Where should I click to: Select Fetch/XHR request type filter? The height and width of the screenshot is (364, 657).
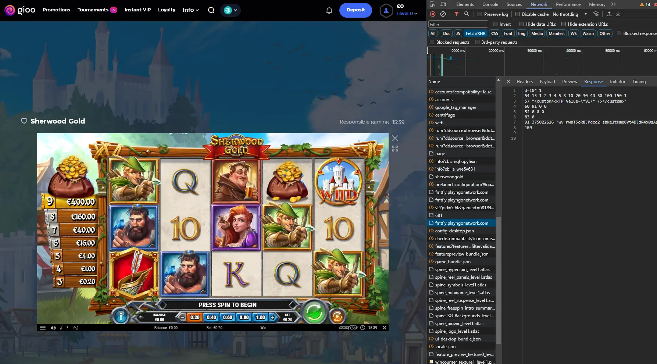click(475, 33)
